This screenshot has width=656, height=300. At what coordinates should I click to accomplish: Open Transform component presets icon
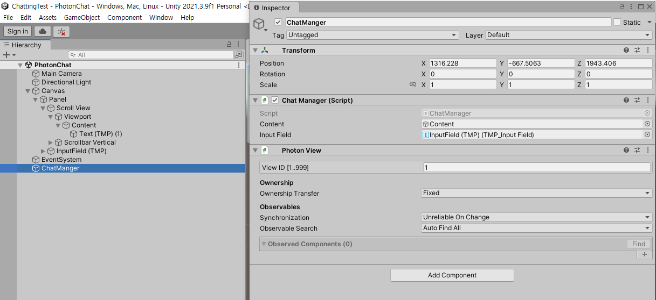[x=637, y=50]
